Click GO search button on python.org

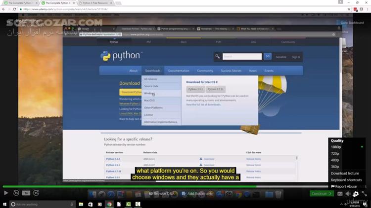coord(267,56)
